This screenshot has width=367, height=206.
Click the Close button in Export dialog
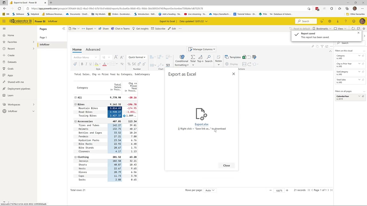[x=227, y=165]
